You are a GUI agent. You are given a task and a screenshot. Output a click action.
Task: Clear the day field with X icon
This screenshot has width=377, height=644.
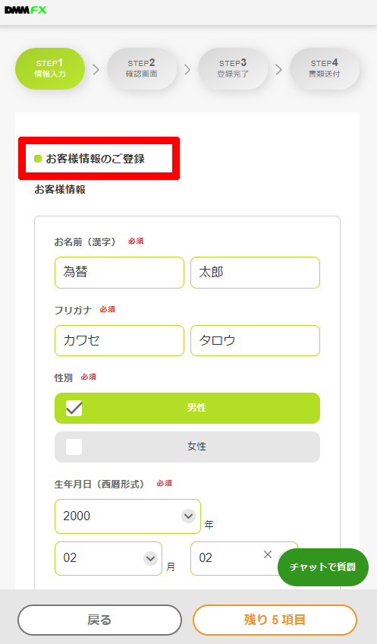[268, 554]
